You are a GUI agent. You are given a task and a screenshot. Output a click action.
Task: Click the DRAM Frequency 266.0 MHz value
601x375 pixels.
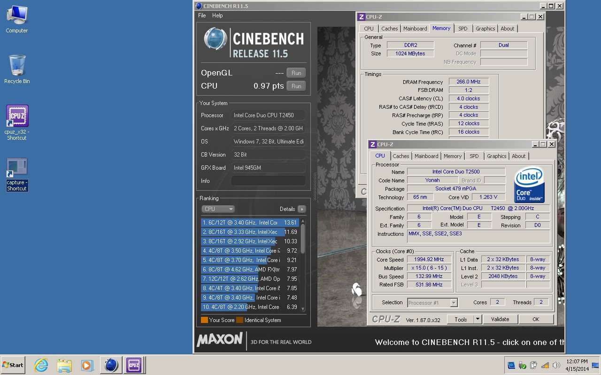[469, 82]
